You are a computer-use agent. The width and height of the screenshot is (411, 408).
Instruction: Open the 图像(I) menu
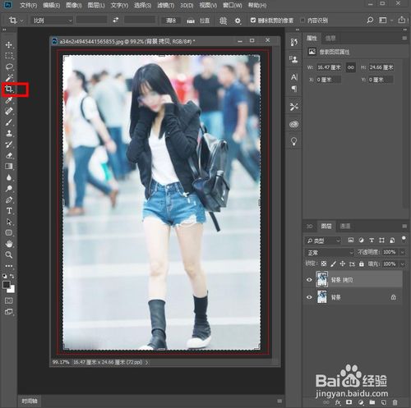(74, 5)
